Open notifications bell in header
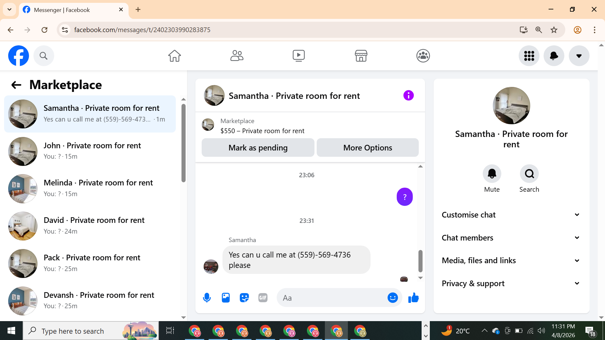 point(554,56)
